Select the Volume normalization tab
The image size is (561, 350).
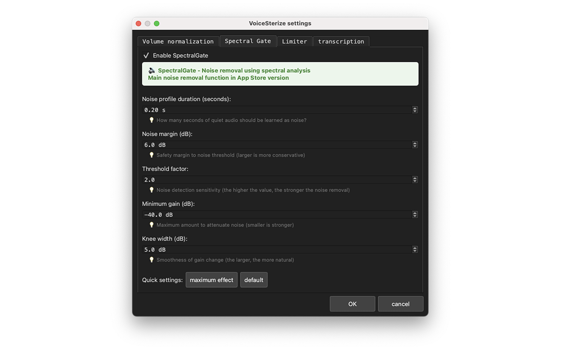(x=178, y=41)
